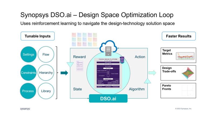Click the DSO.ai button
This screenshot has height=121, width=216.
pyautogui.click(x=108, y=98)
